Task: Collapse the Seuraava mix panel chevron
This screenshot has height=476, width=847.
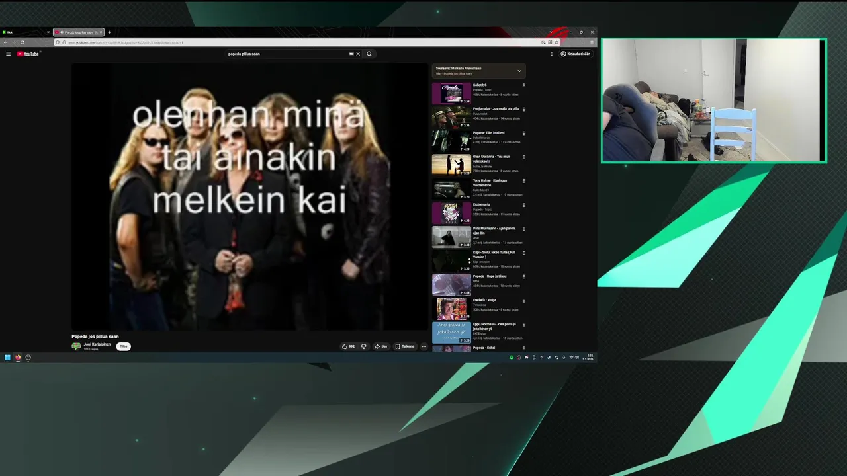Action: pyautogui.click(x=519, y=71)
